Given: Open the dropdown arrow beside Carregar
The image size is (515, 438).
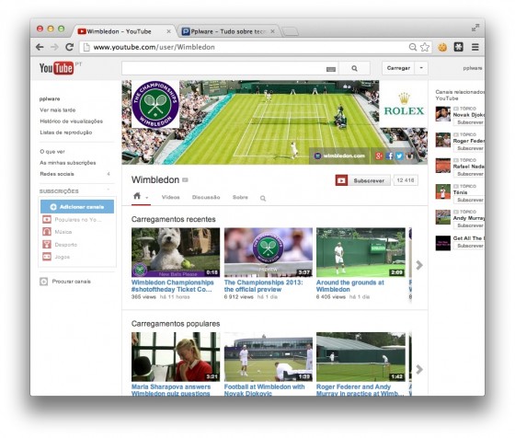Looking at the screenshot, I should [x=421, y=68].
